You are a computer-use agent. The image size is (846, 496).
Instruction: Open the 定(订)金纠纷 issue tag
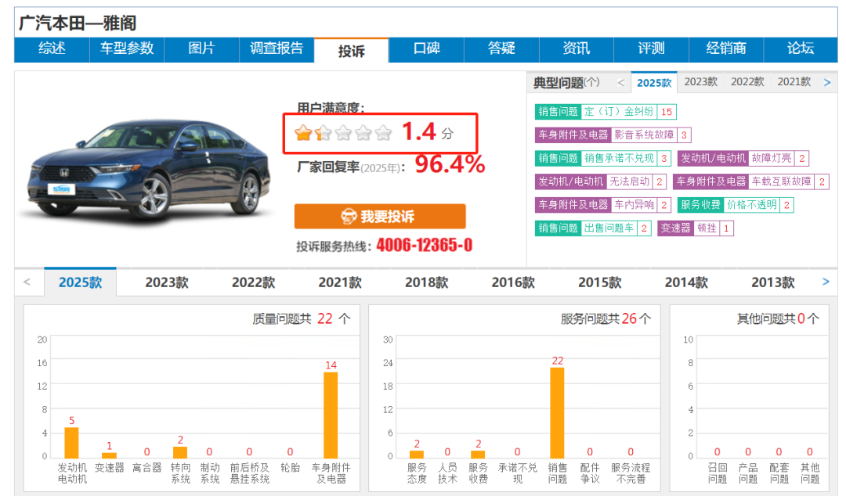coord(606,112)
